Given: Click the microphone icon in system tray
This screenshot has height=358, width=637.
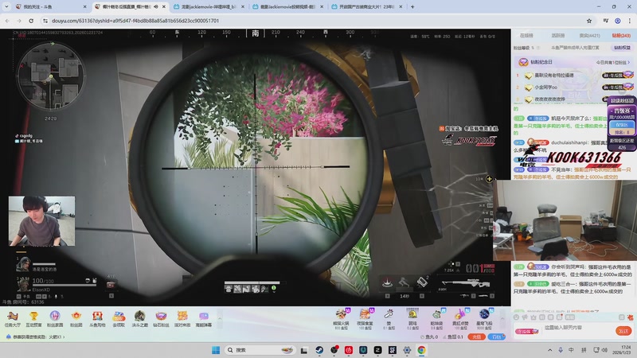Looking at the screenshot, I should point(561,350).
